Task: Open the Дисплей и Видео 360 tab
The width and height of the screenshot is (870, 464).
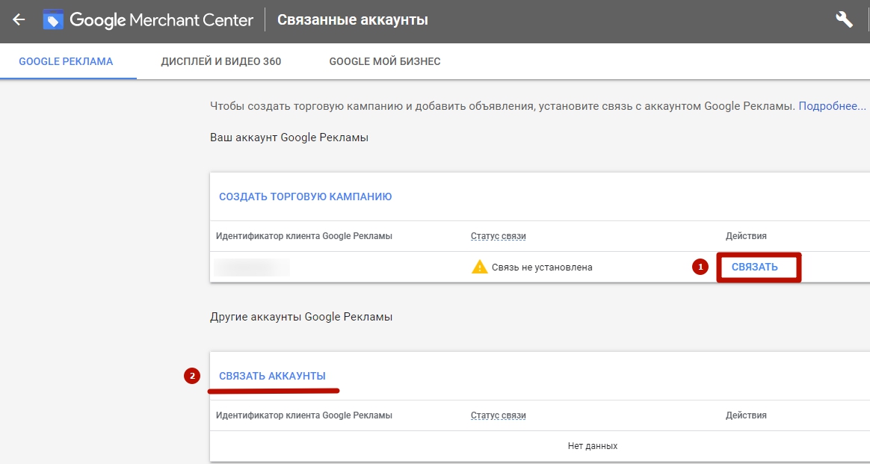Action: tap(220, 61)
